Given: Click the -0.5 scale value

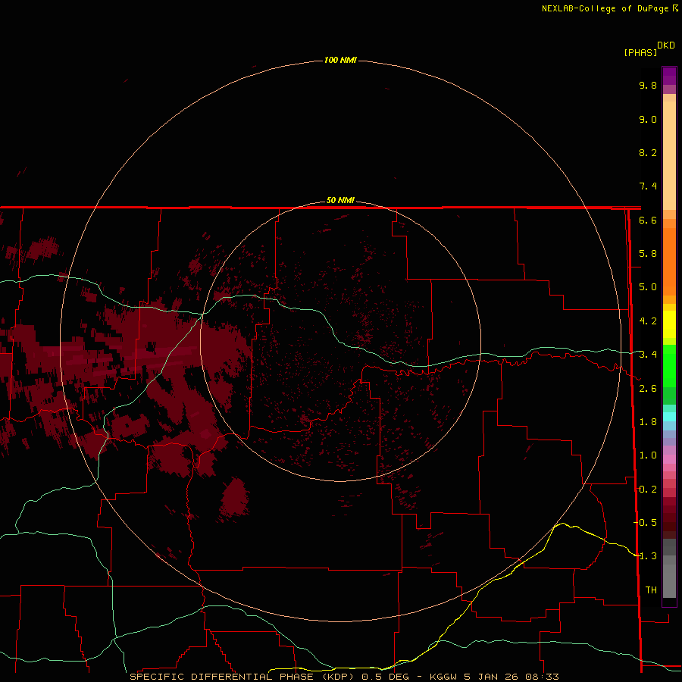Looking at the screenshot, I should click(x=646, y=522).
